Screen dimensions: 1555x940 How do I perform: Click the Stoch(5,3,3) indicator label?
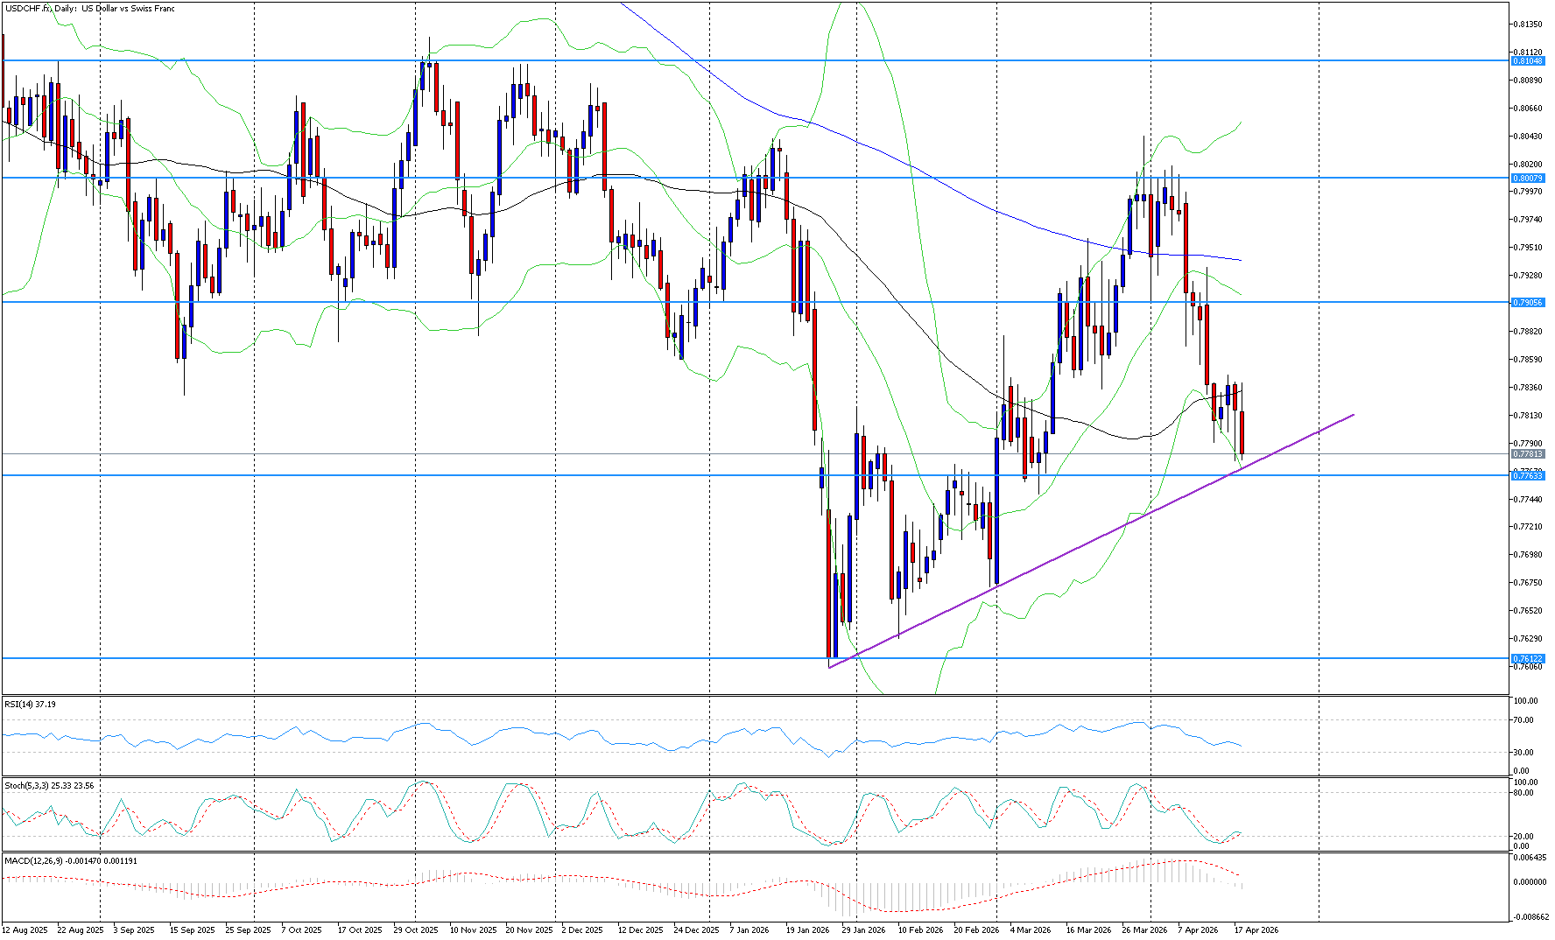coord(48,786)
